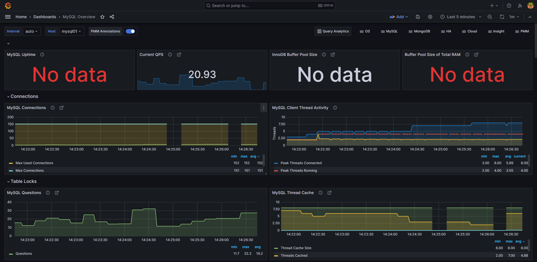Open the MySQL menu
This screenshot has width=537, height=262.
tap(389, 31)
